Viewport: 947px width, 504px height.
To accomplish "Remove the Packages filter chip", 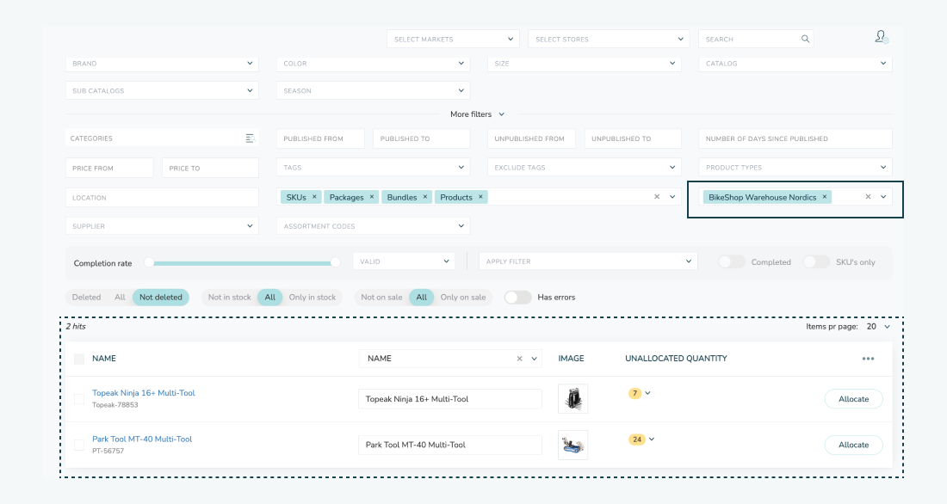I will 370,197.
